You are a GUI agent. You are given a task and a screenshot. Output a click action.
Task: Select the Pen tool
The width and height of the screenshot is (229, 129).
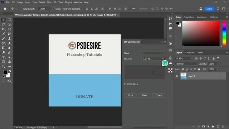coord(9,53)
